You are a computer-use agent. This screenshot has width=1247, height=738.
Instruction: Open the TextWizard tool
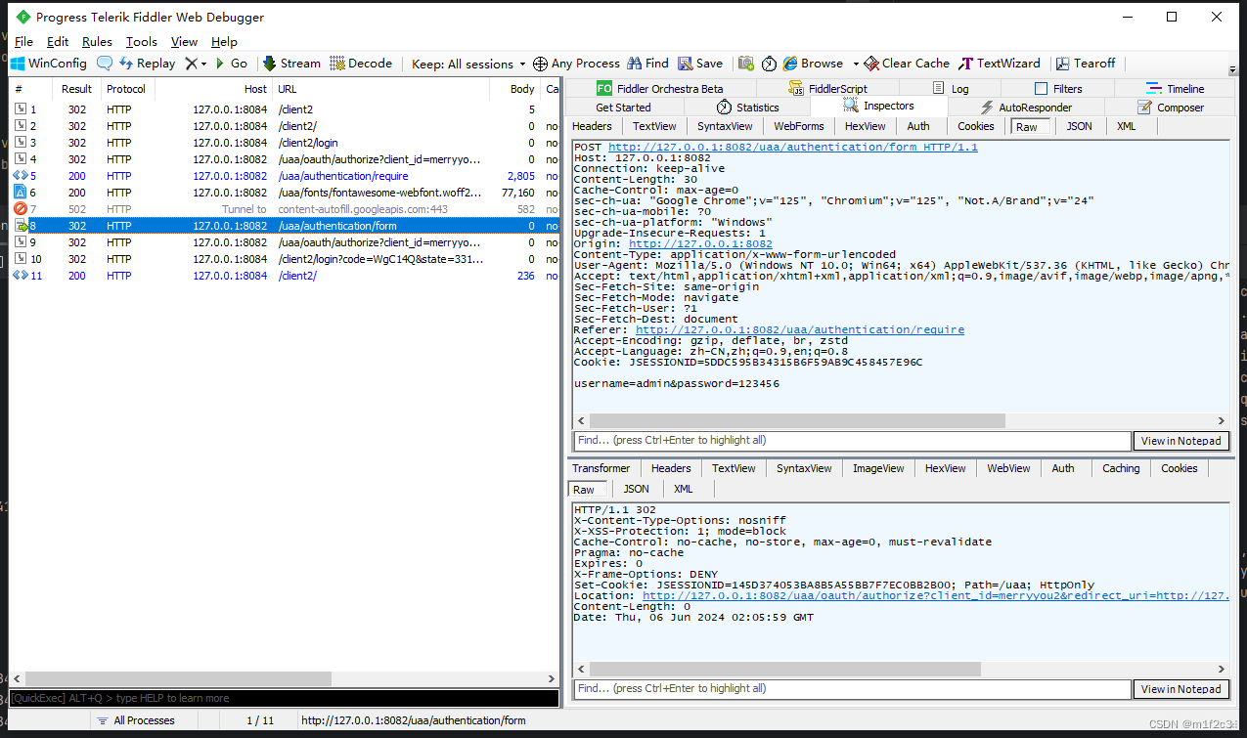(1000, 64)
